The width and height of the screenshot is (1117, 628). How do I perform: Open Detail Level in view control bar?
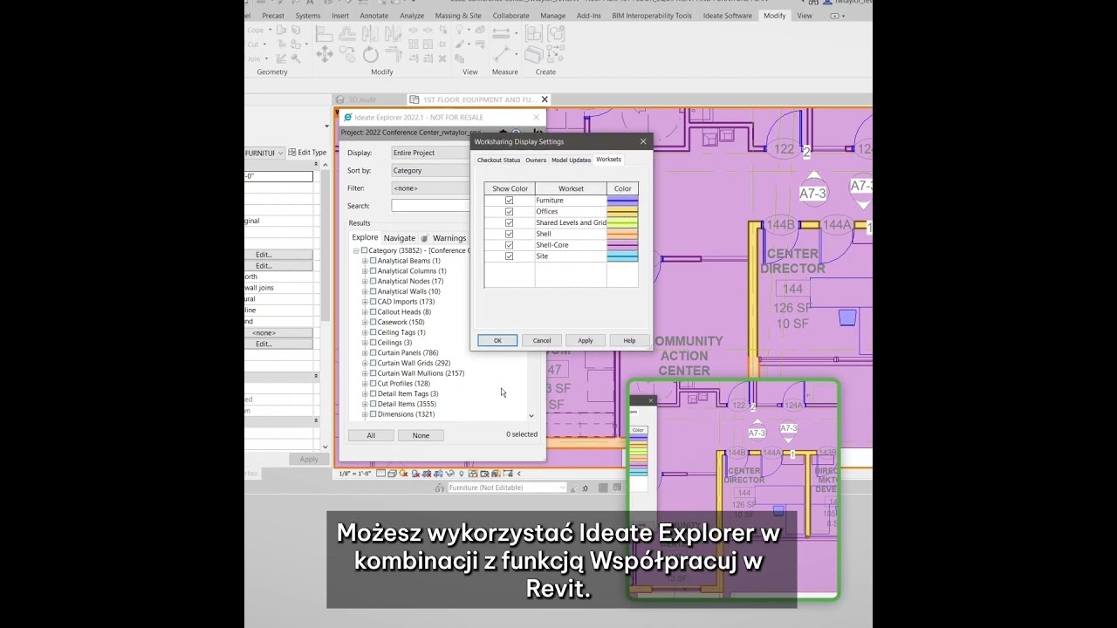[380, 473]
